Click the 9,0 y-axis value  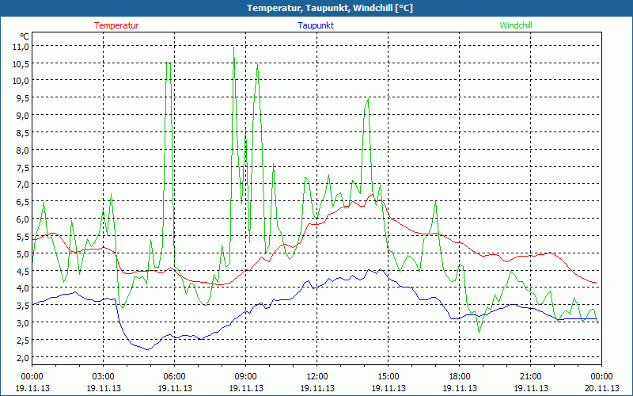(x=23, y=116)
